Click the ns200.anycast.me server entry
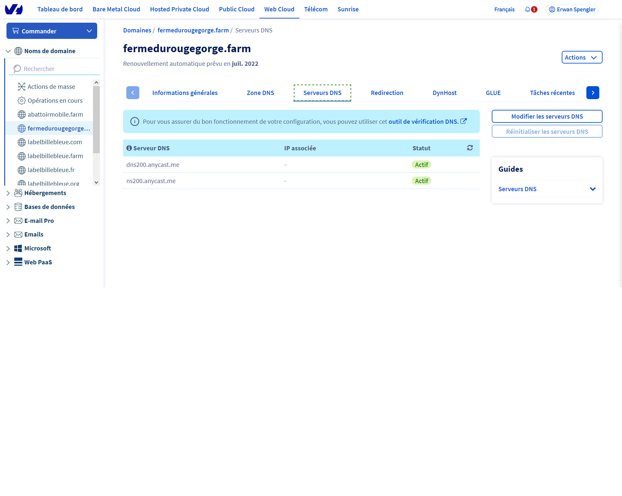Image resolution: width=622 pixels, height=496 pixels. point(151,181)
